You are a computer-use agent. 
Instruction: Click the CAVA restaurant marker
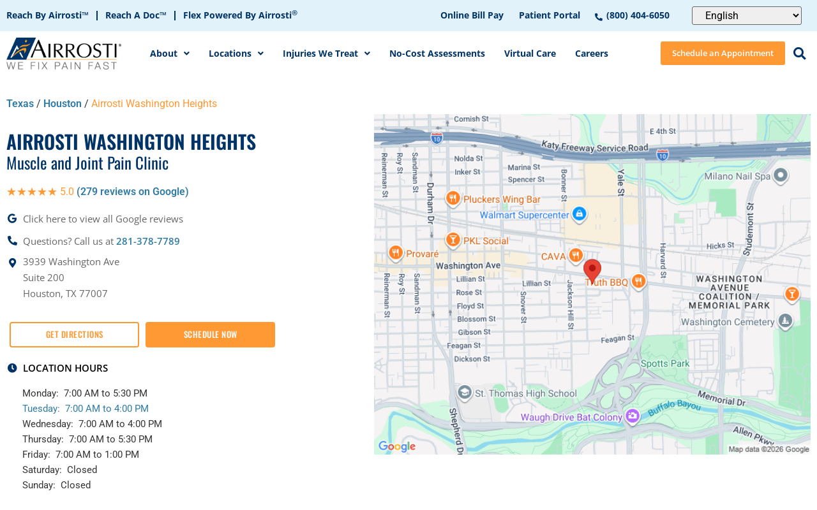click(576, 255)
